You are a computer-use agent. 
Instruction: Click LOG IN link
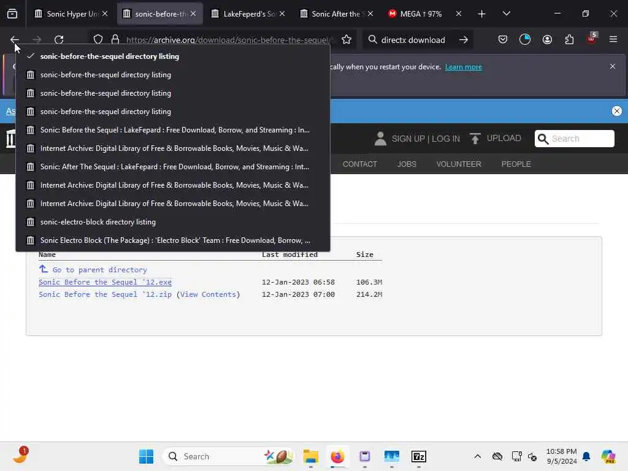pyautogui.click(x=446, y=139)
